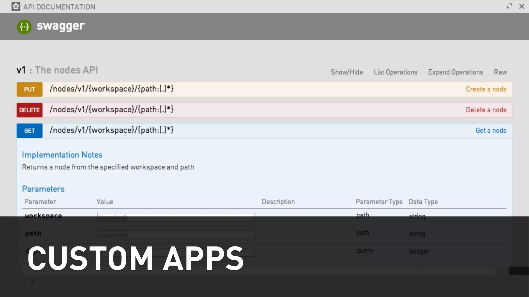Screen dimensions: 529x297
Task: Click the 'workspace' parameter name
Action: 43,216
